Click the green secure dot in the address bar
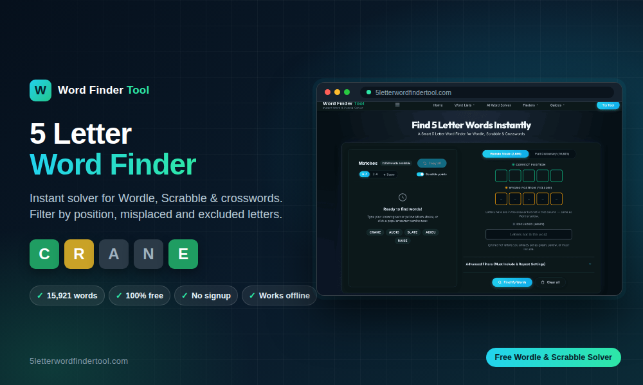Viewport: 643px width, 385px height. click(368, 92)
